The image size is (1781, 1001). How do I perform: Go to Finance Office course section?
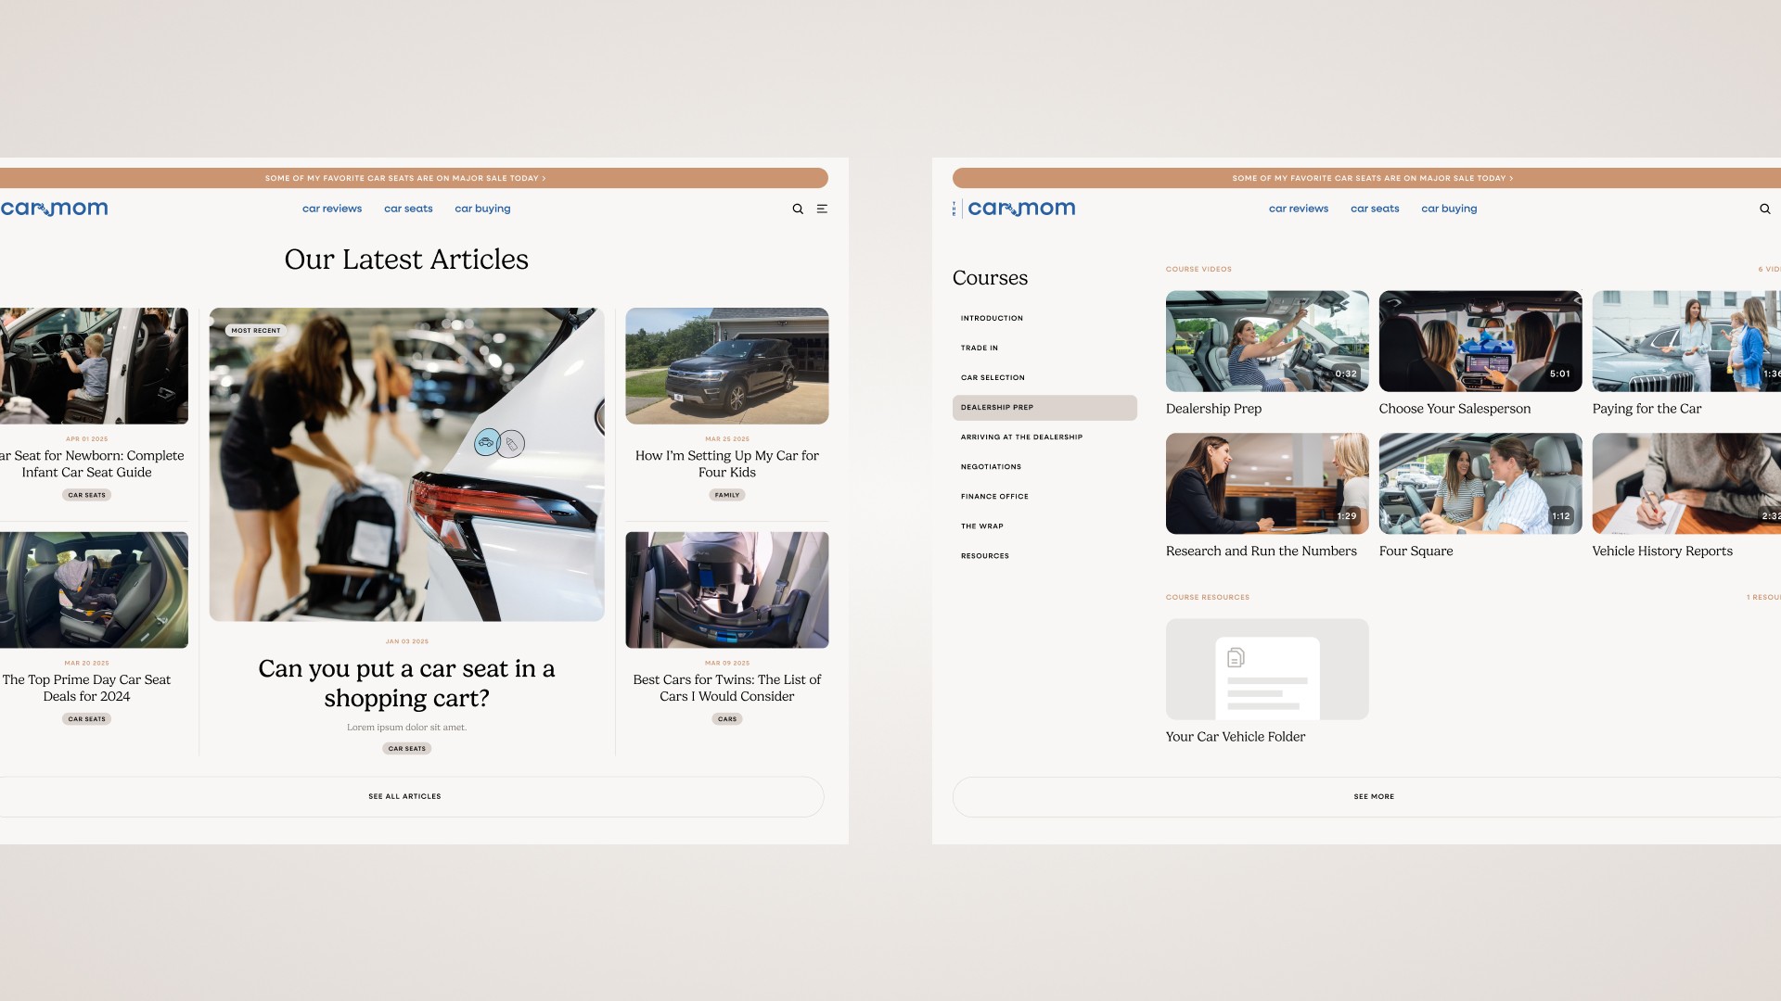[994, 497]
